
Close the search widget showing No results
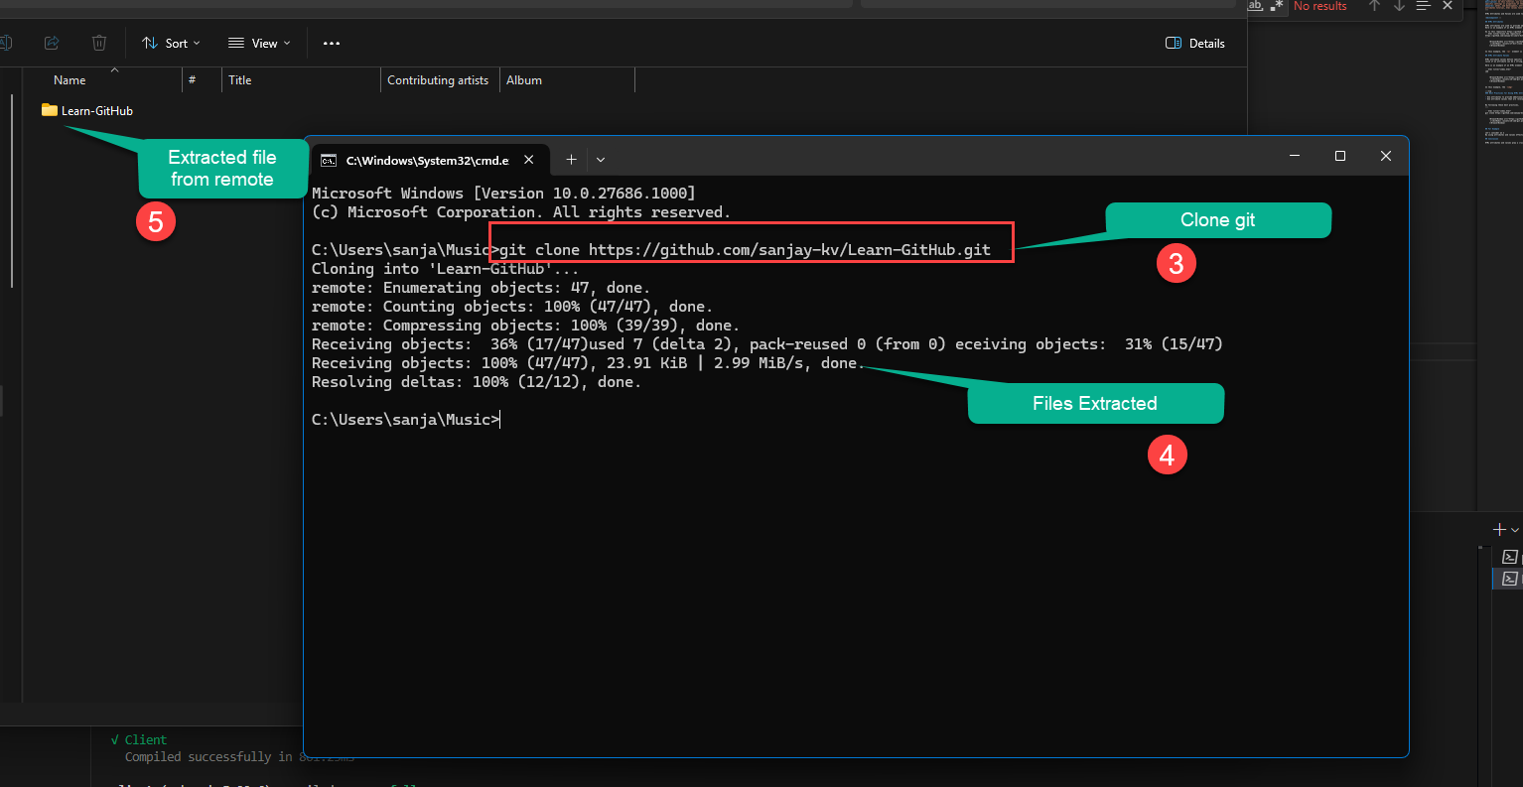(1448, 6)
